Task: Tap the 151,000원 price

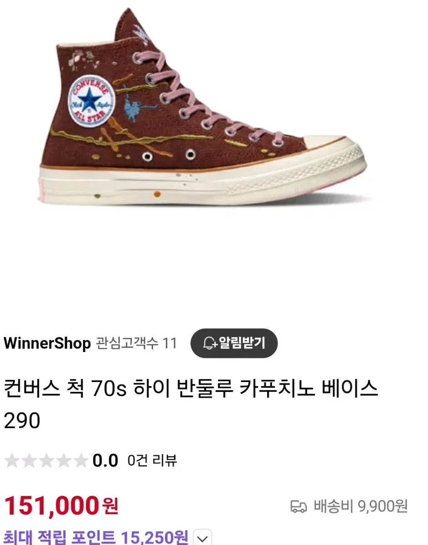Action: point(61,505)
